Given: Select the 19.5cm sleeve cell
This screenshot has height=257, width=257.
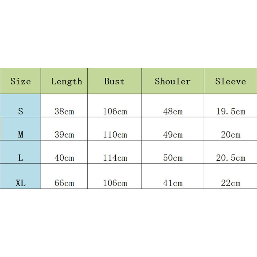Looking at the screenshot, I should click(x=231, y=111).
